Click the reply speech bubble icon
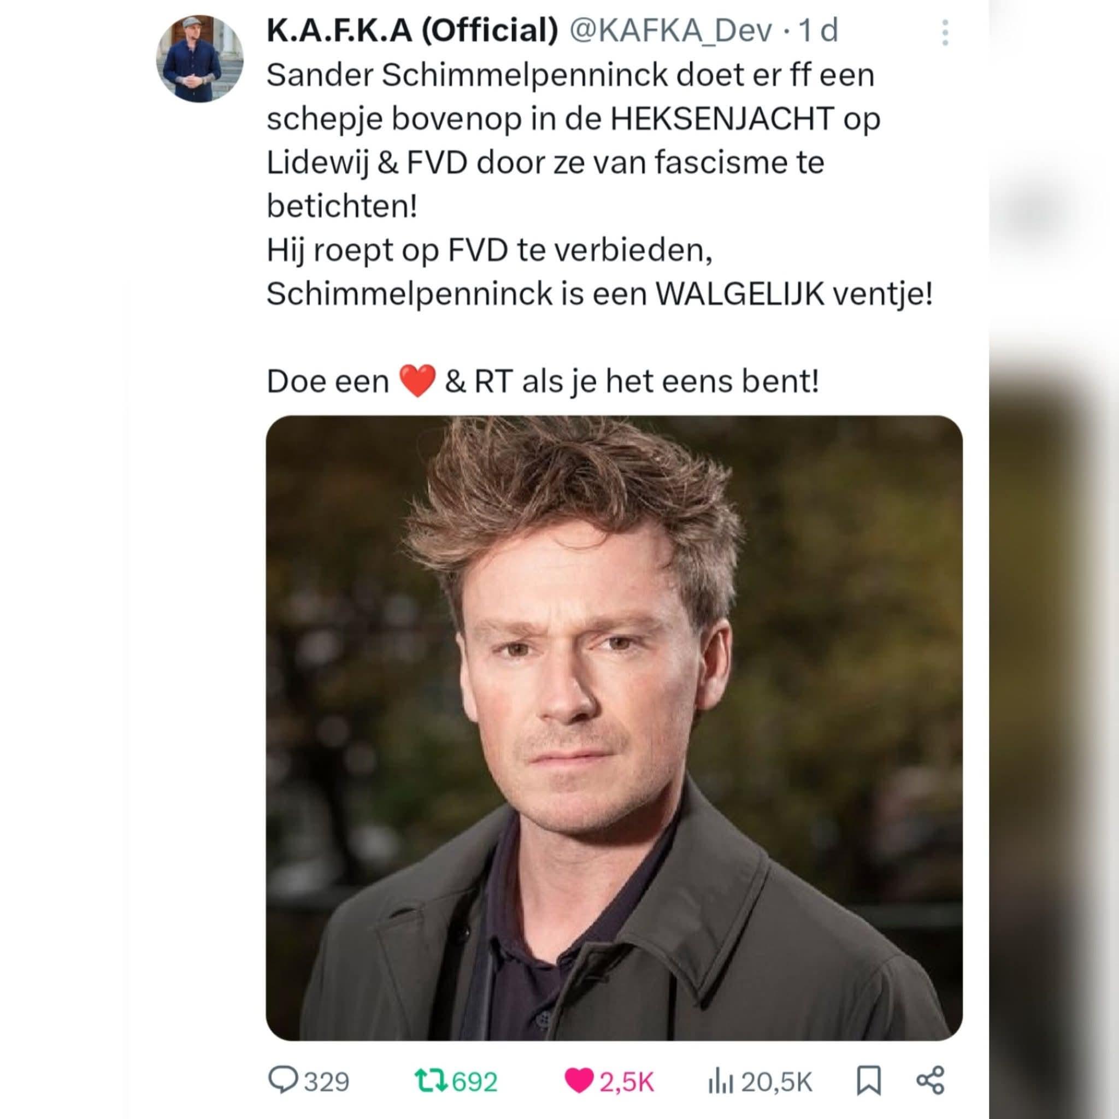The image size is (1119, 1119). [x=282, y=1081]
